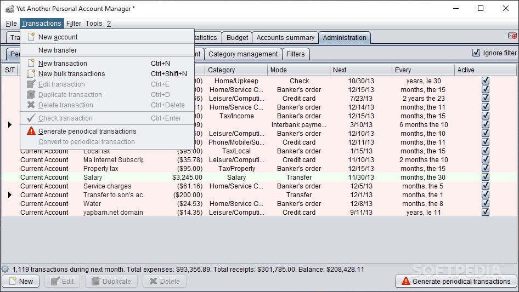Image resolution: width=519 pixels, height=292 pixels.
Task: Sort by the Every column header
Action: (424, 70)
